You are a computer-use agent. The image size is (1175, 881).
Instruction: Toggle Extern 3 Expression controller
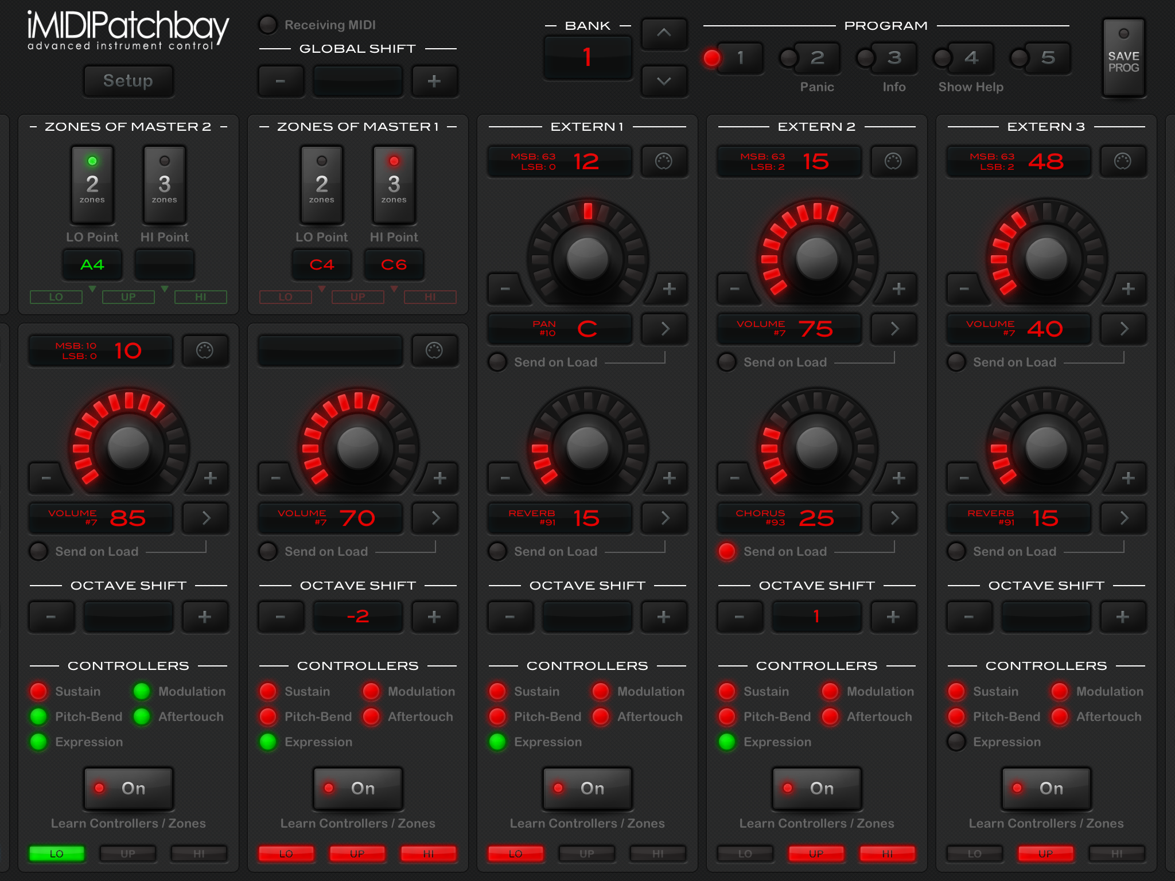coord(956,742)
